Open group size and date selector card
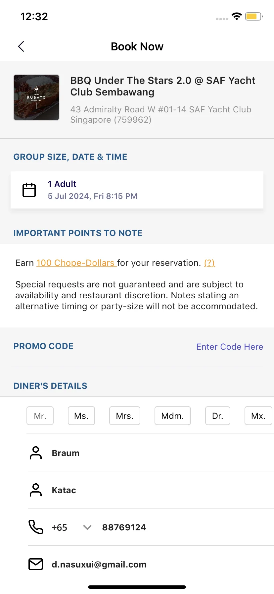The height and width of the screenshot is (594, 274). 137,190
